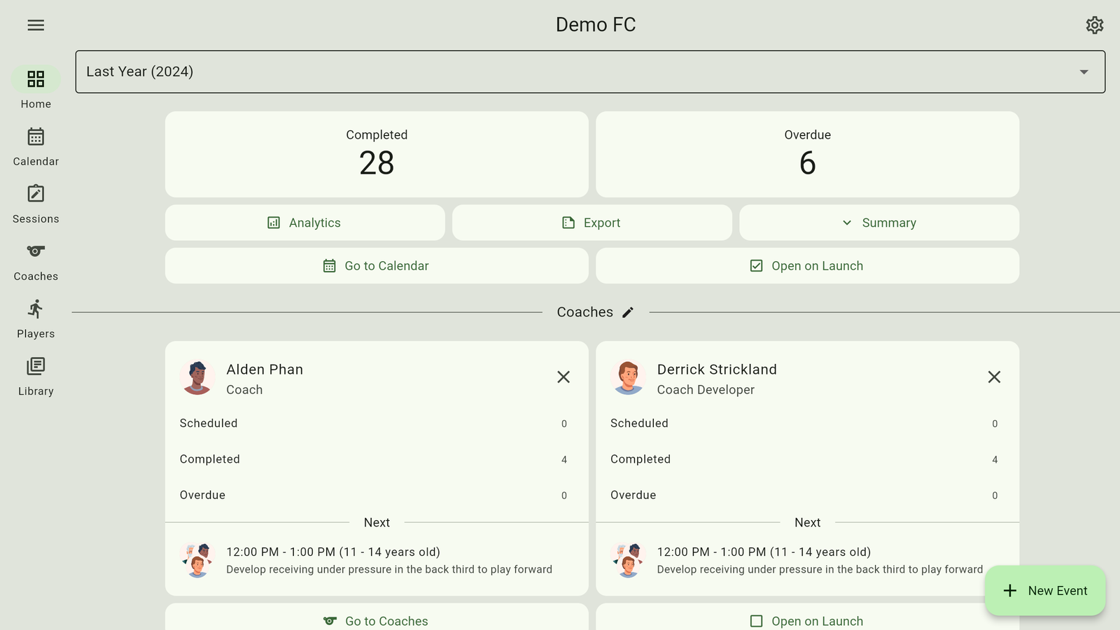This screenshot has width=1120, height=630.
Task: Click the Analytics button
Action: point(304,223)
